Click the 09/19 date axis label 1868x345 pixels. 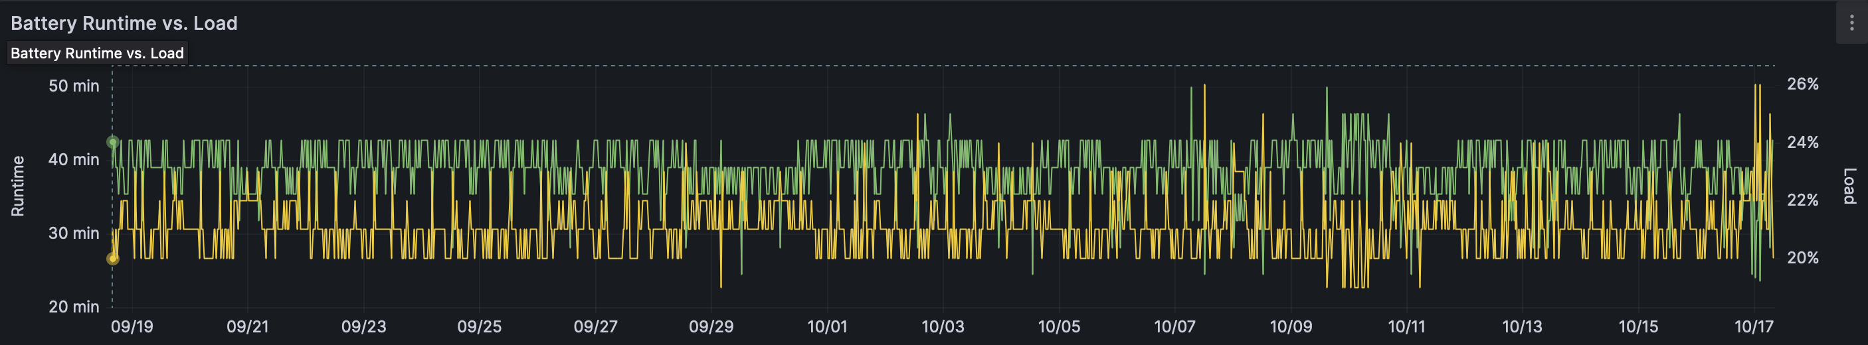[132, 327]
